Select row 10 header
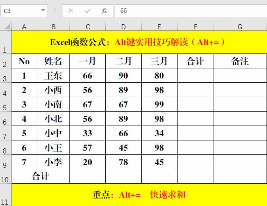Viewport: 267px width, 206px height. (x=6, y=176)
